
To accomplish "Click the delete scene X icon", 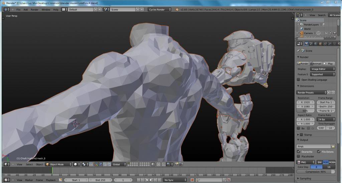I will (142, 9).
